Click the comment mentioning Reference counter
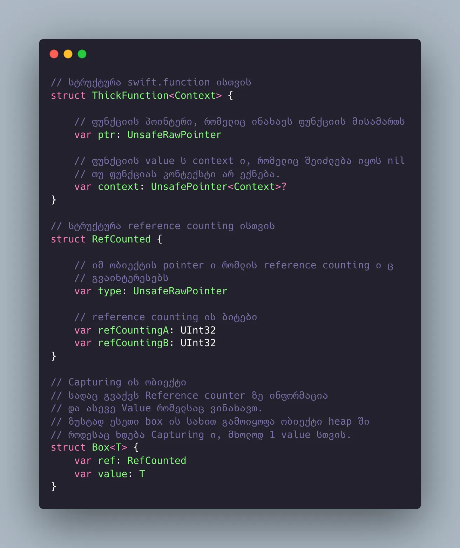The height and width of the screenshot is (548, 460). pyautogui.click(x=189, y=396)
